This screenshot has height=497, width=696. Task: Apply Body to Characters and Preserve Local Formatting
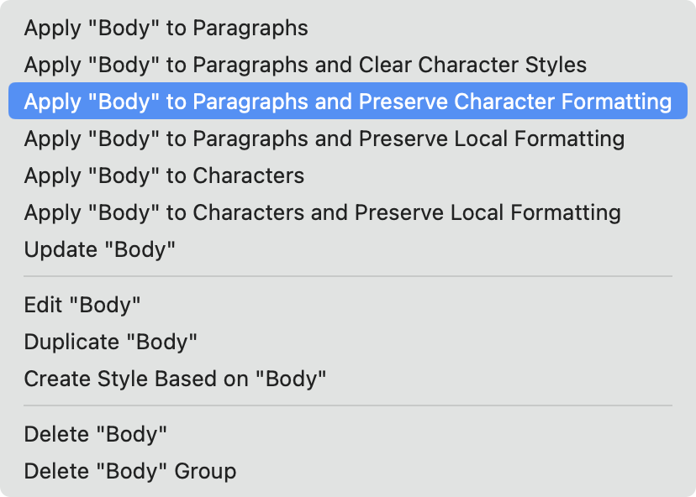pos(322,212)
